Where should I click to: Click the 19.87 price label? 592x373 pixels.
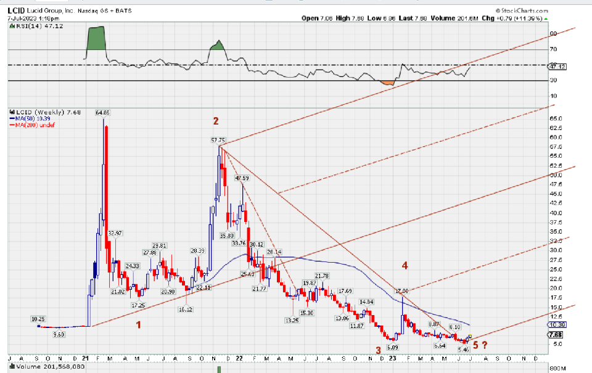tap(310, 283)
